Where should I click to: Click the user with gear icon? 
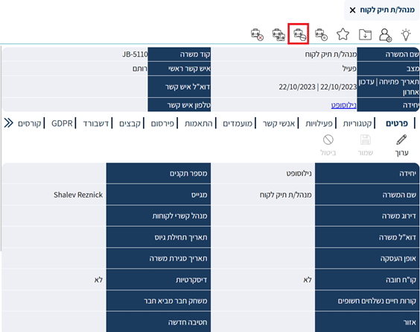[386, 34]
